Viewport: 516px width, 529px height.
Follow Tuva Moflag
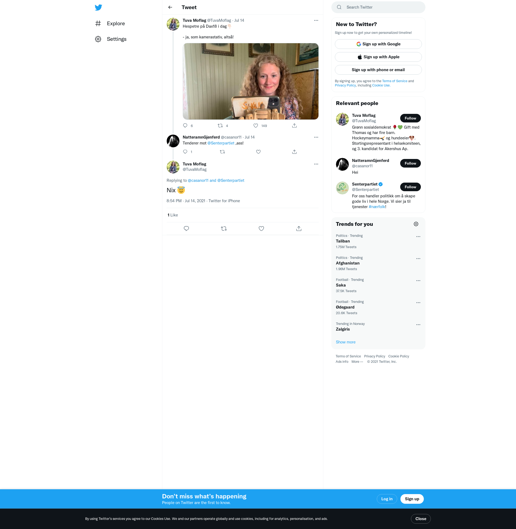coord(410,118)
